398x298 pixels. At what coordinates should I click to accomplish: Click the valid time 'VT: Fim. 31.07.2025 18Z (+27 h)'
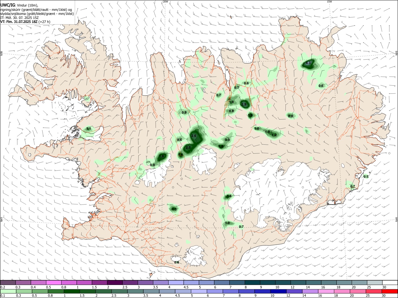(25, 22)
